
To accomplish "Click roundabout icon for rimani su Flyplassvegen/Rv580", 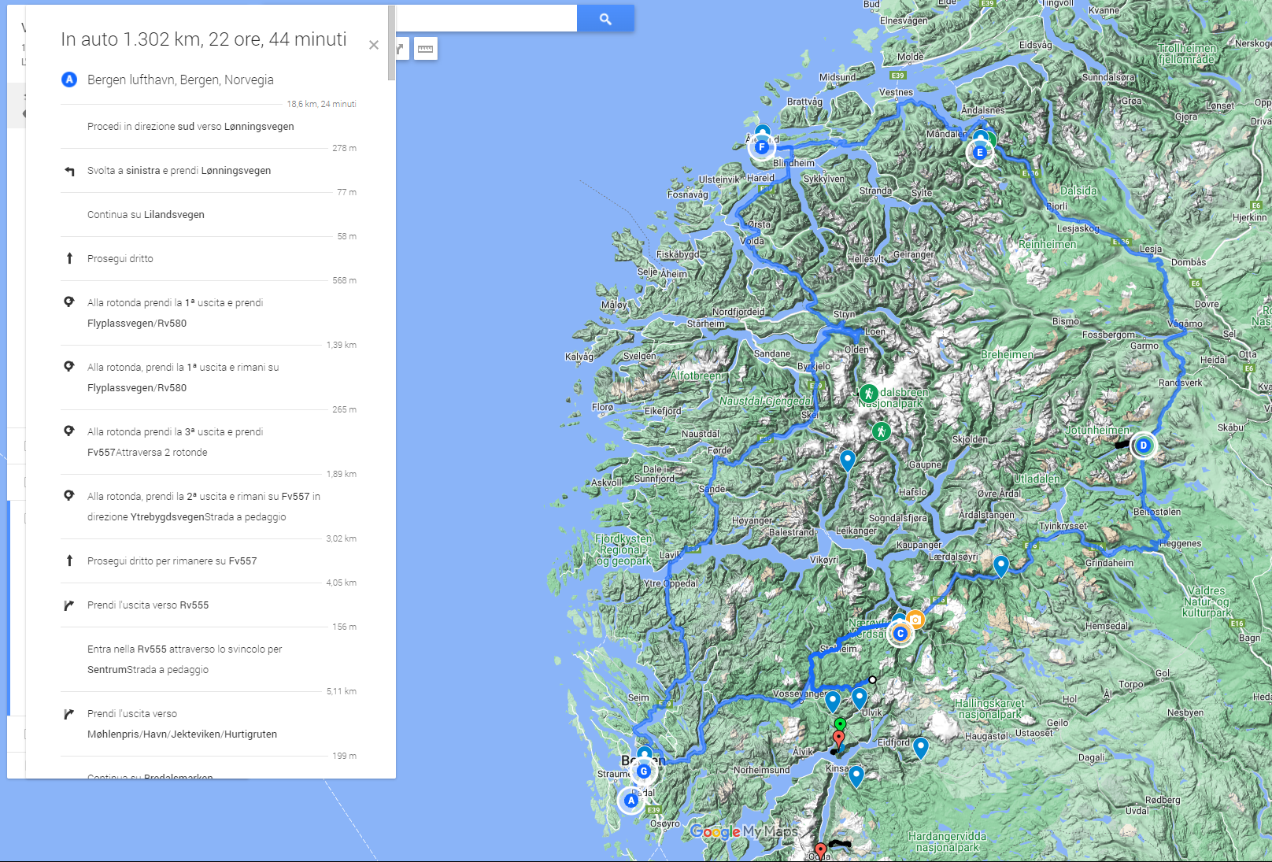I will (69, 367).
